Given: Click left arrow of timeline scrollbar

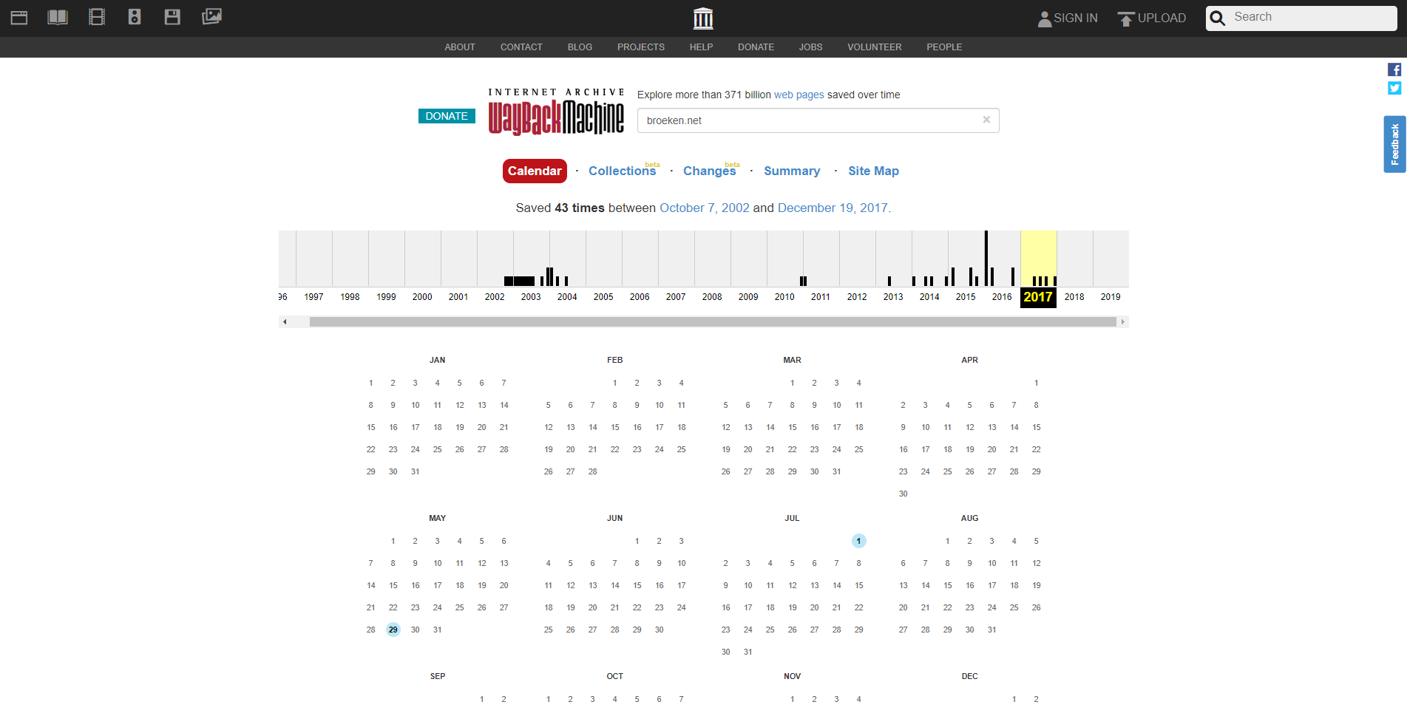Looking at the screenshot, I should [285, 321].
